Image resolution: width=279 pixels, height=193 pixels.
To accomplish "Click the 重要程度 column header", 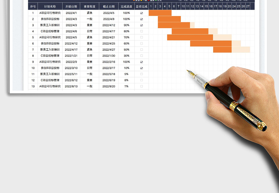I will pyautogui.click(x=89, y=6).
